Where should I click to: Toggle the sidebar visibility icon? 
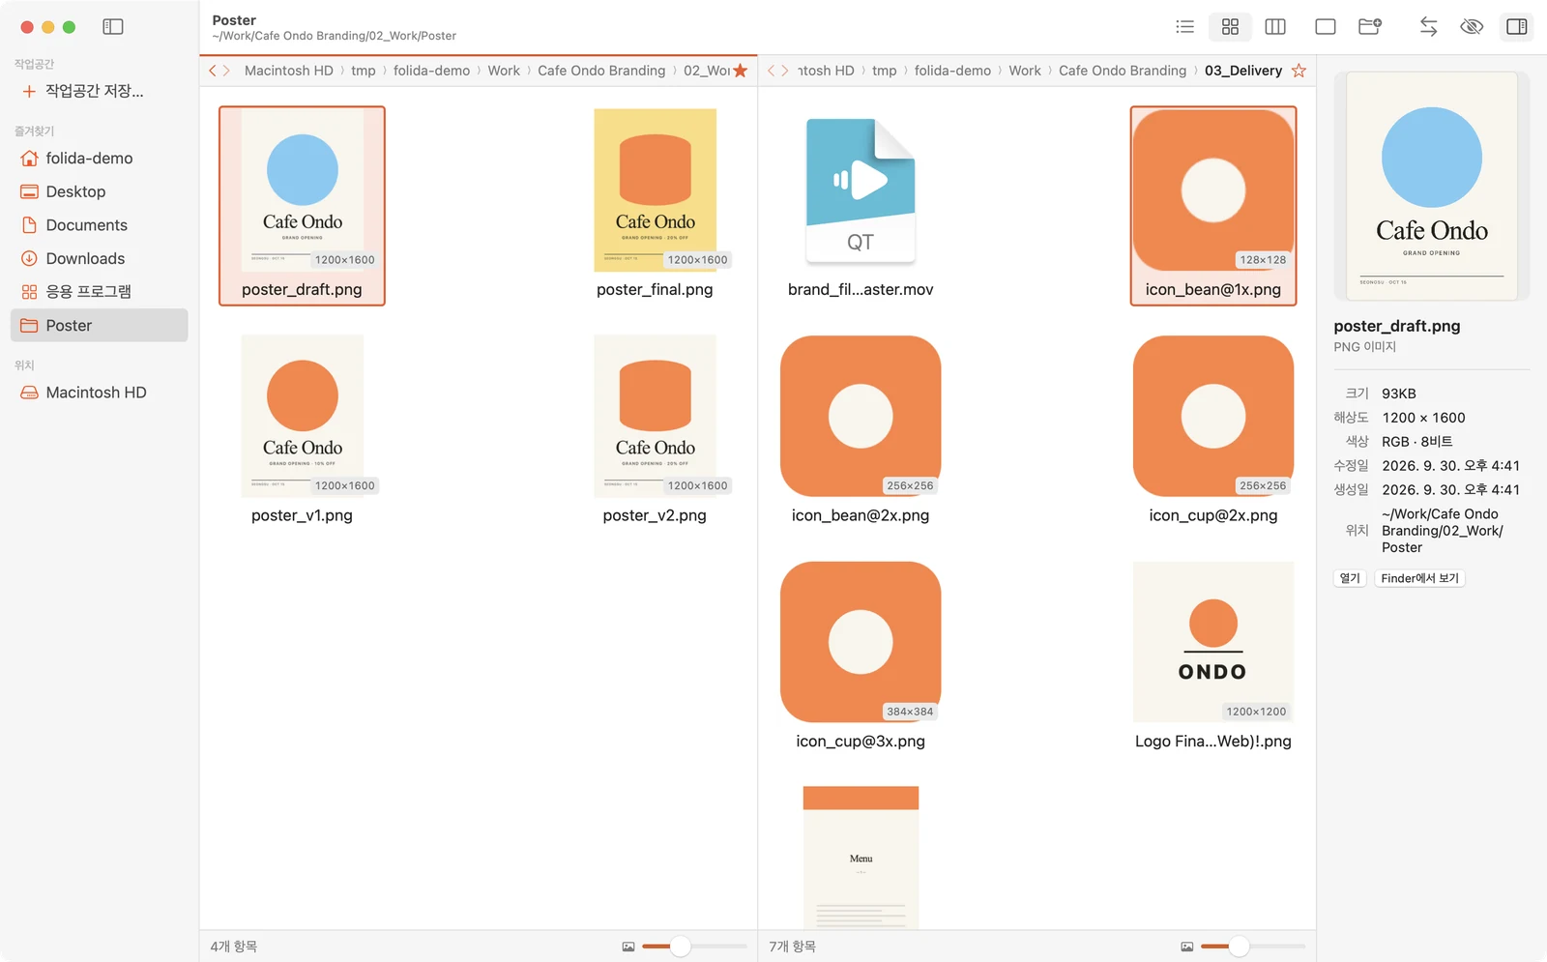tap(113, 27)
